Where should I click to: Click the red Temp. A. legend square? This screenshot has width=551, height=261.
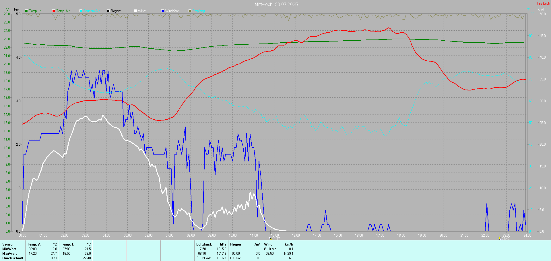(54, 11)
